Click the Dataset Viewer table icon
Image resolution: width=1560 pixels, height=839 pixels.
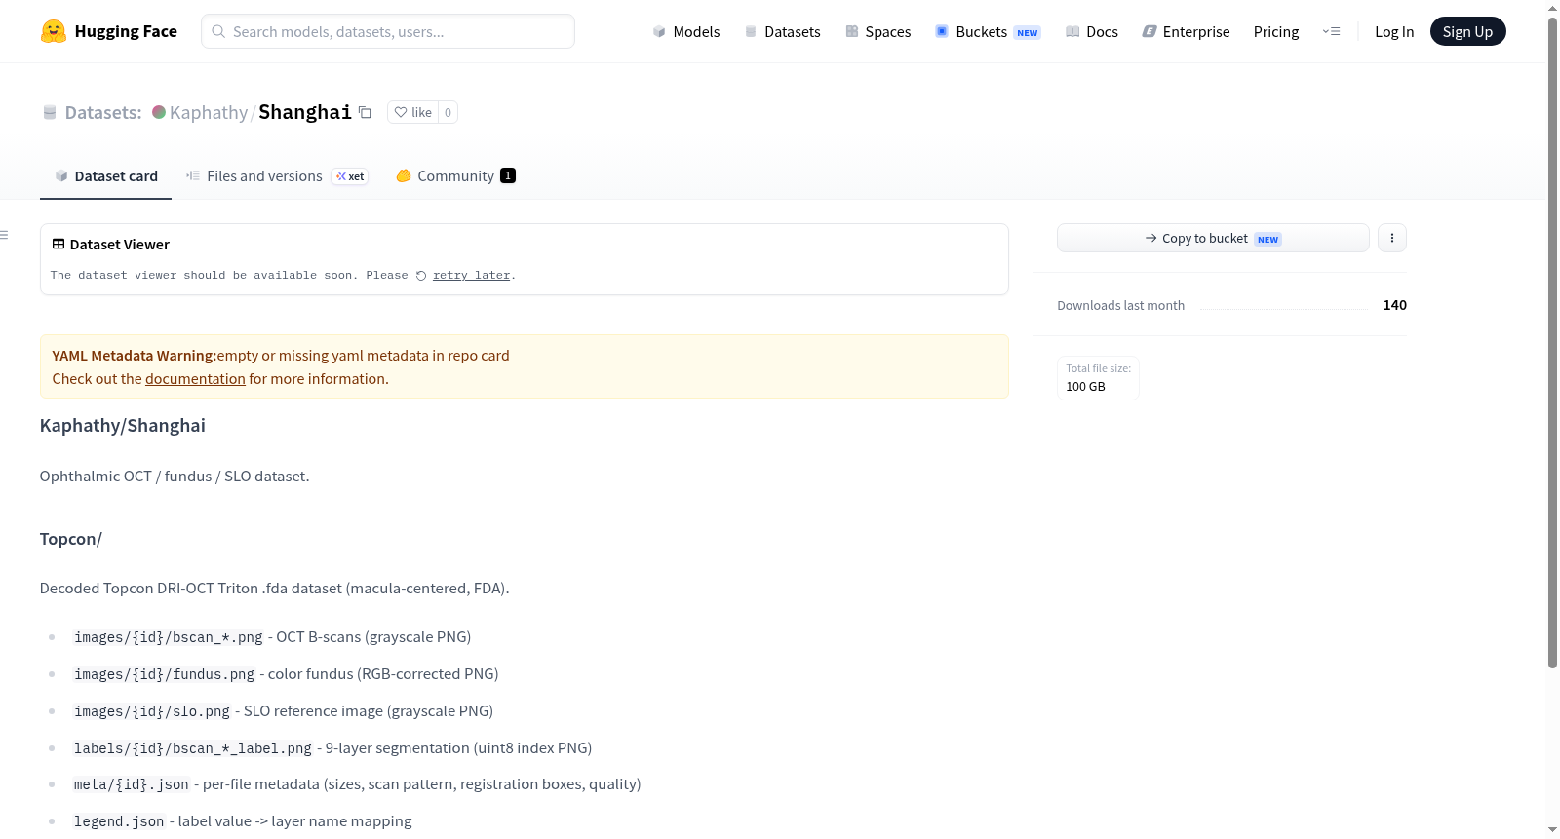tap(58, 244)
